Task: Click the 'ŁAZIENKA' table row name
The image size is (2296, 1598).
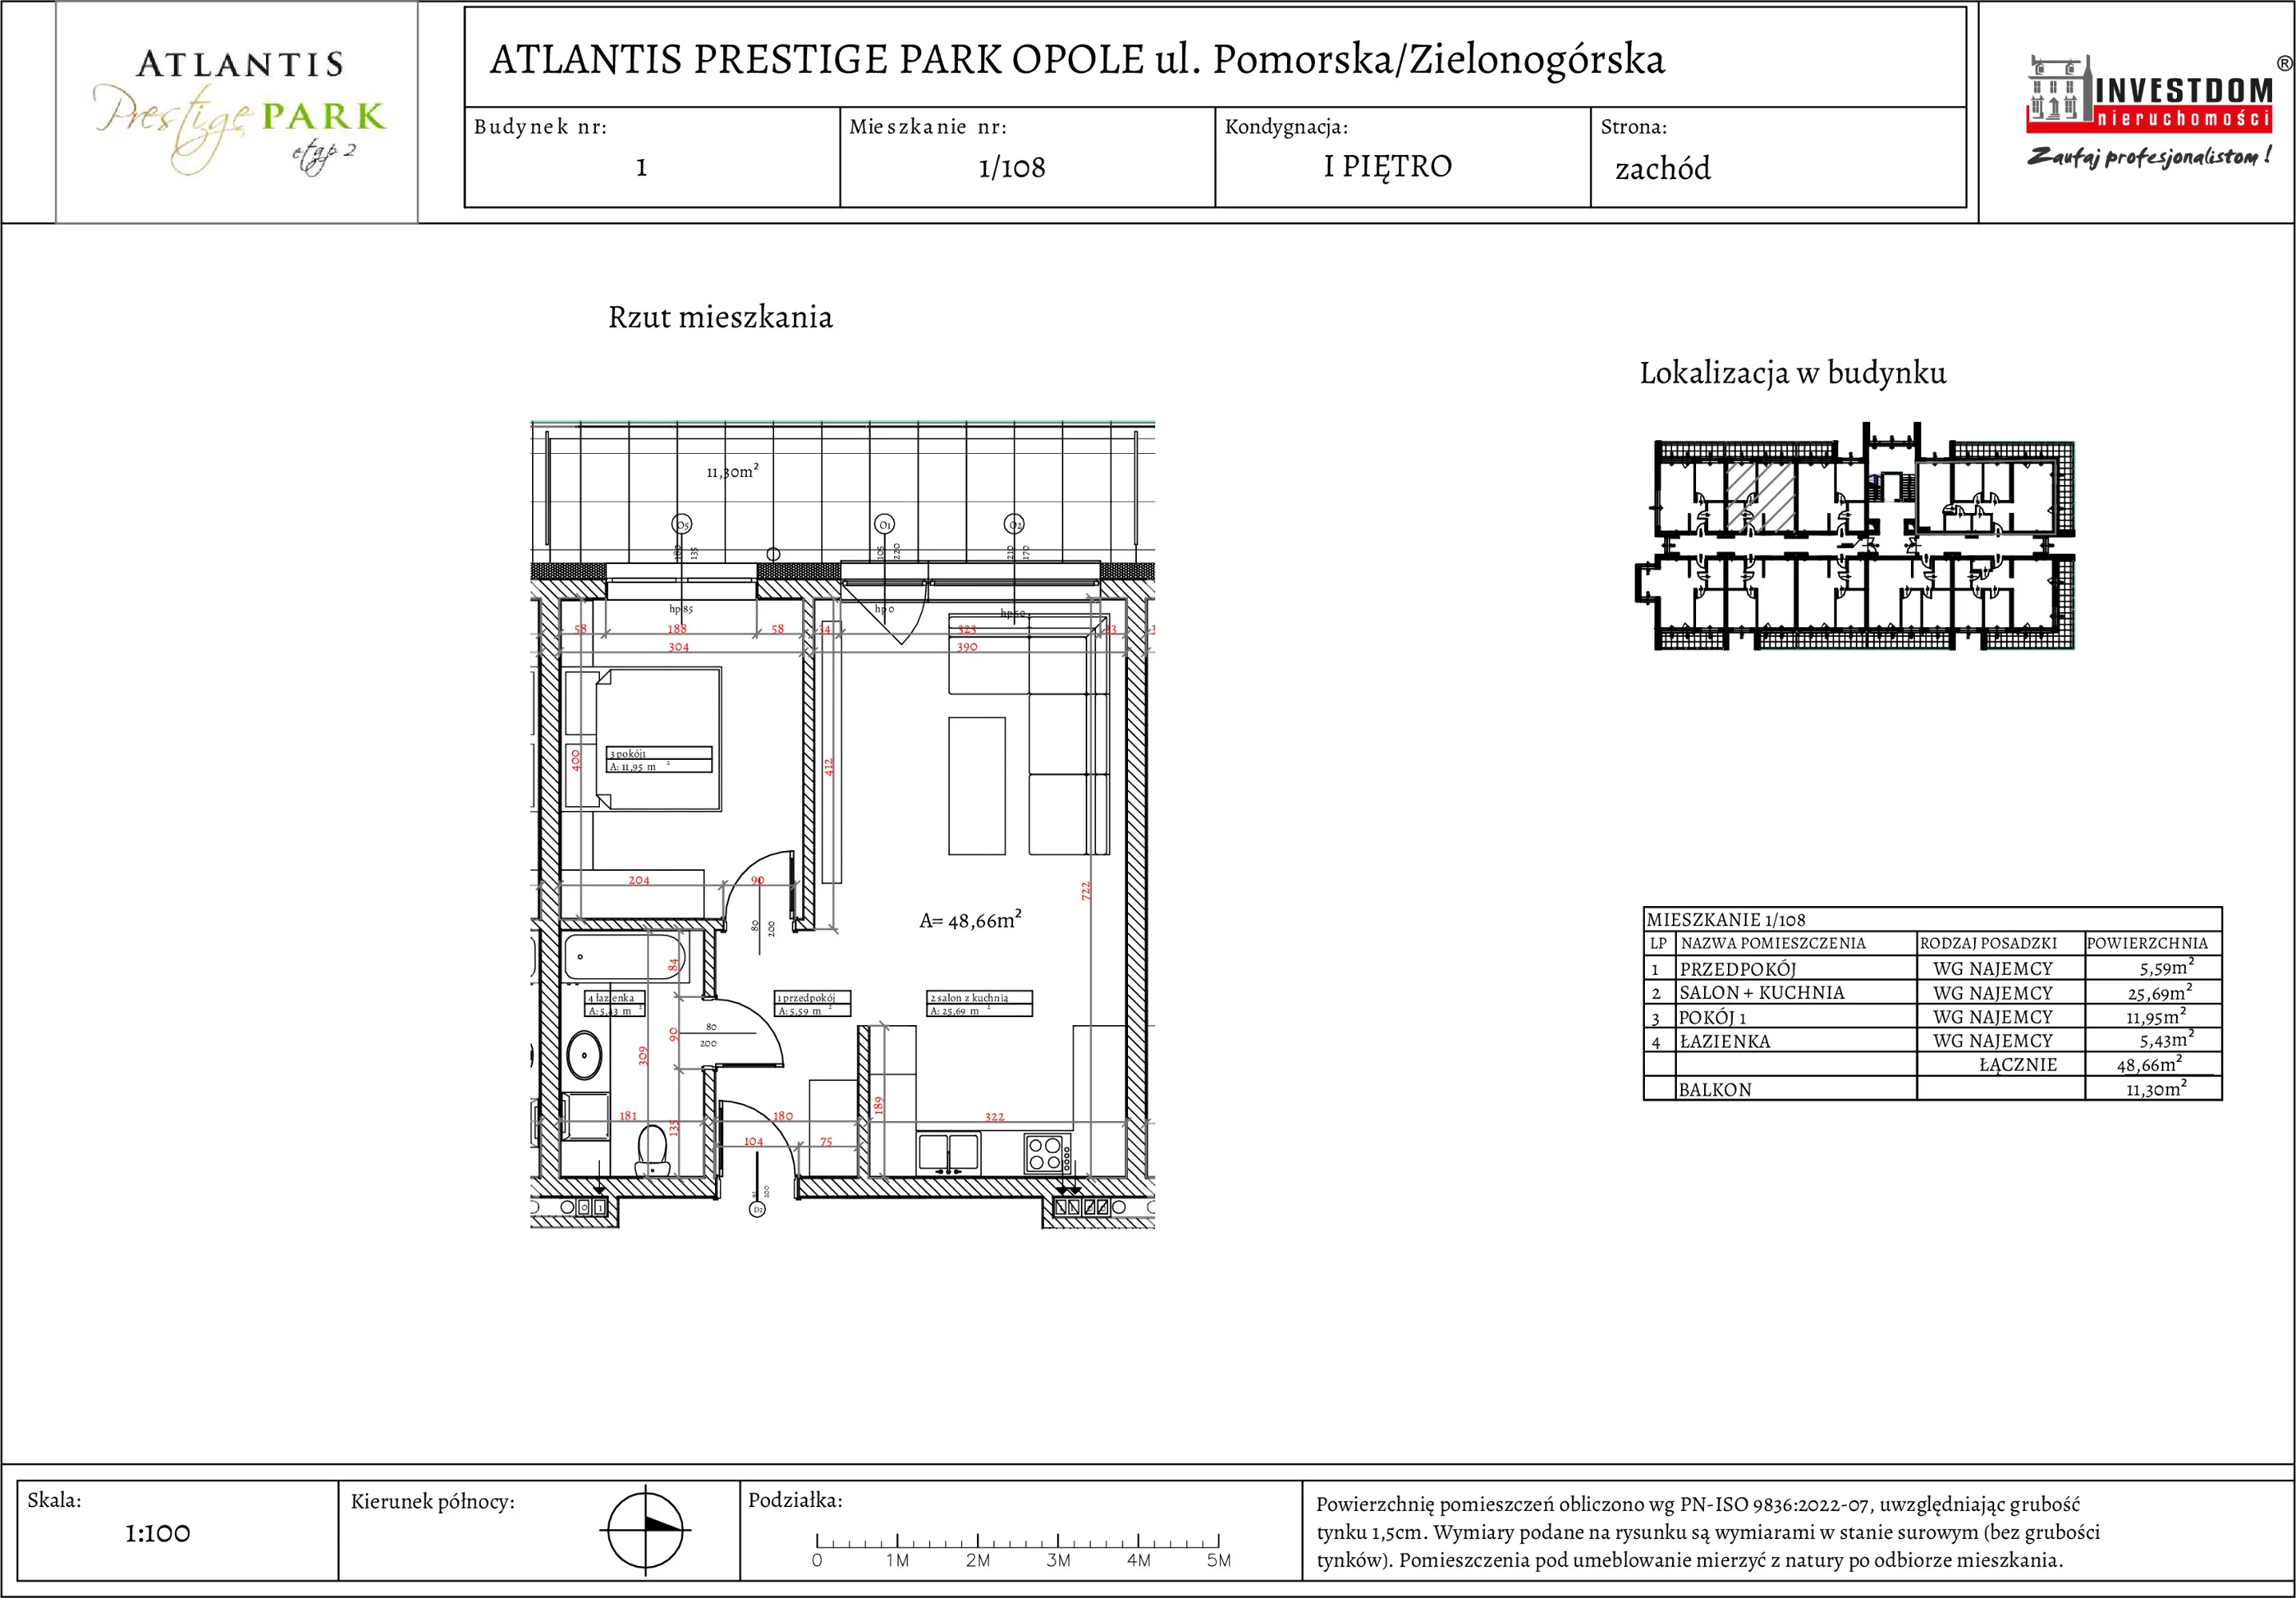Action: [1725, 1041]
